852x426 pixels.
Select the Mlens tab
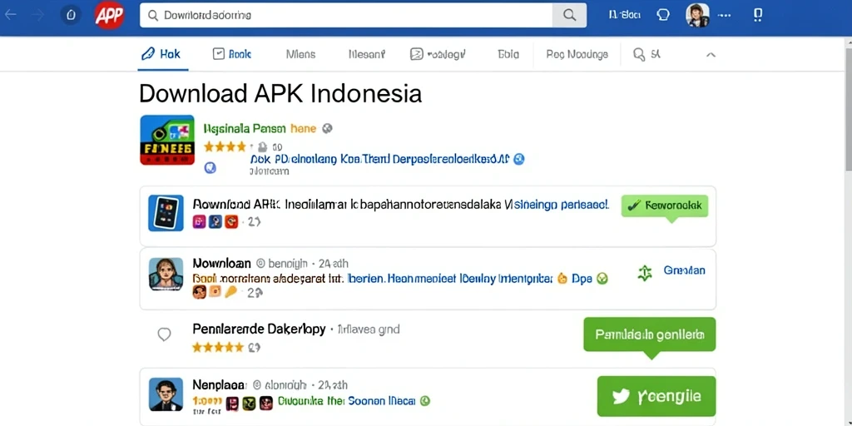(300, 54)
